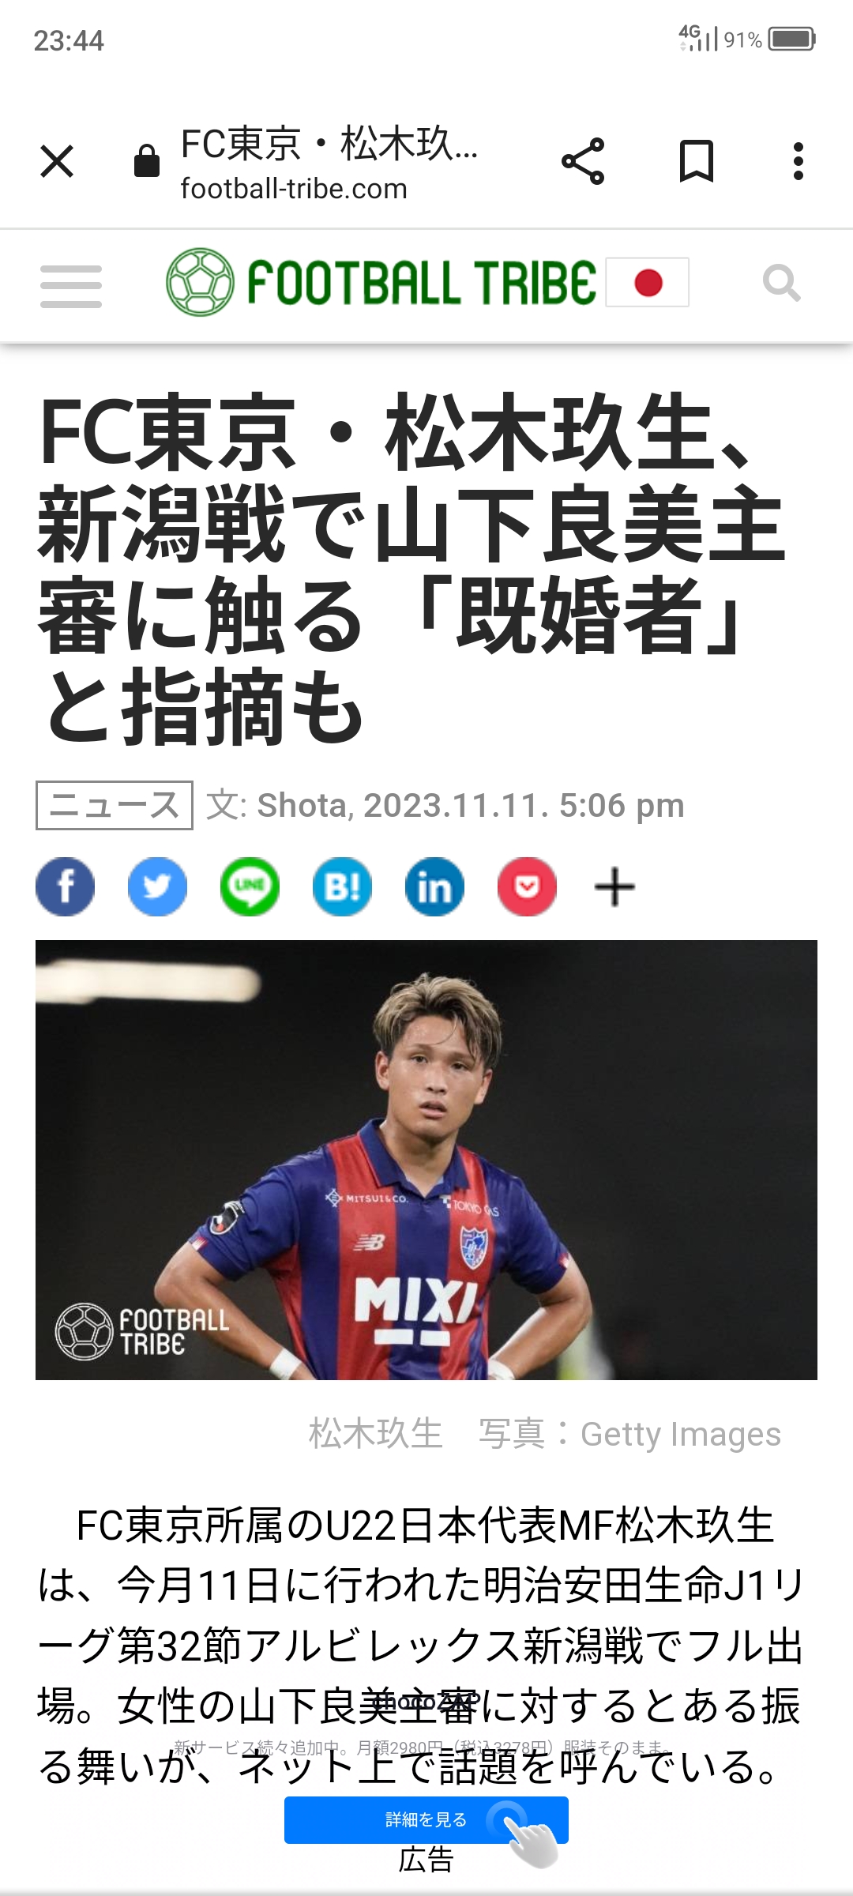This screenshot has height=1896, width=853.
Task: Tap the 詳細を見る ad button
Action: [x=426, y=1819]
